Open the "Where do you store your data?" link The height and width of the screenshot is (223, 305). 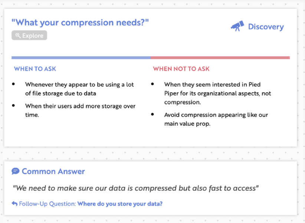click(120, 204)
